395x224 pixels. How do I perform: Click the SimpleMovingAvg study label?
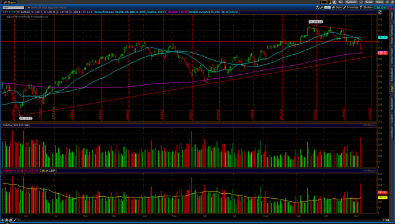pyautogui.click(x=209, y=12)
